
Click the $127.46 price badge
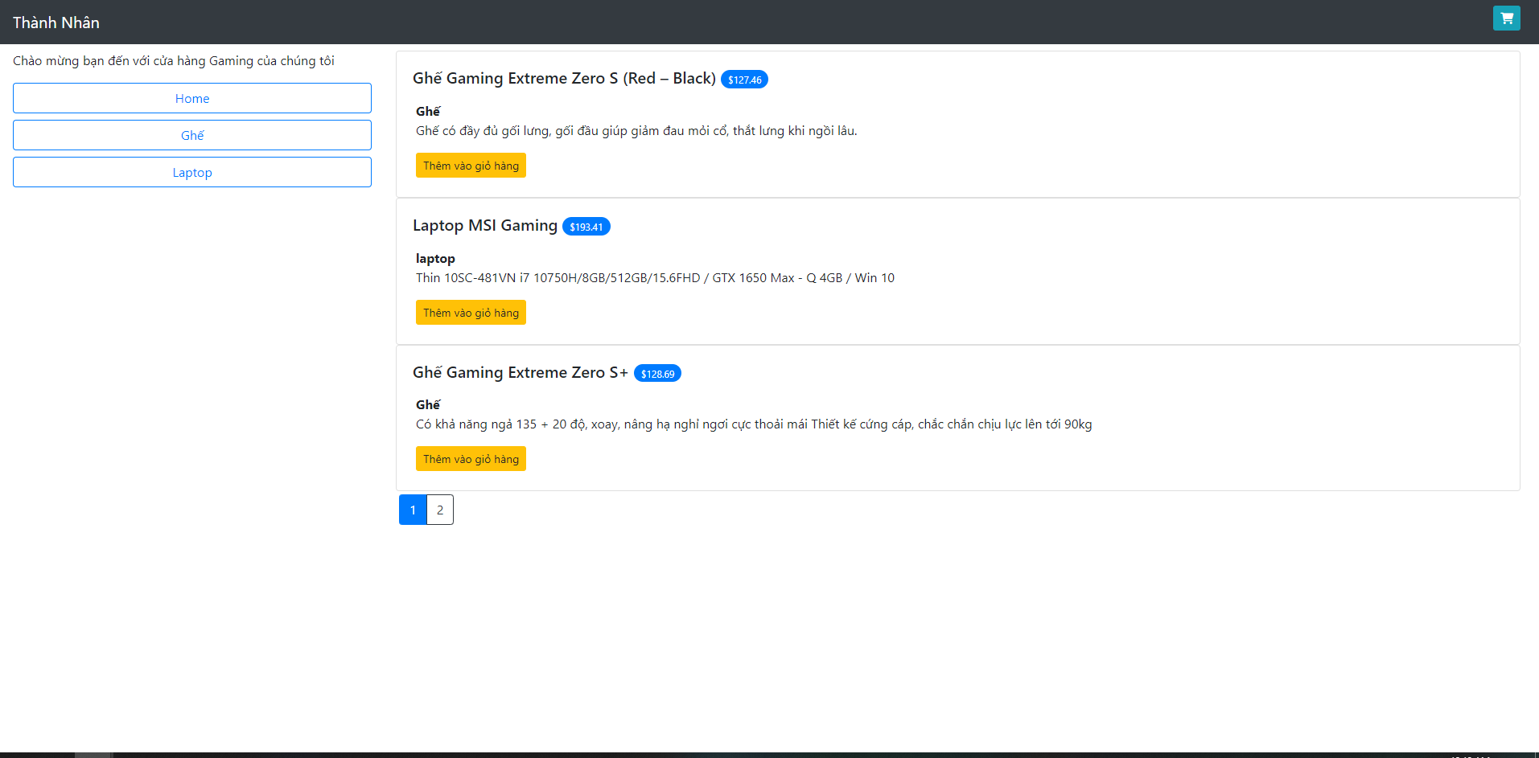[743, 80]
